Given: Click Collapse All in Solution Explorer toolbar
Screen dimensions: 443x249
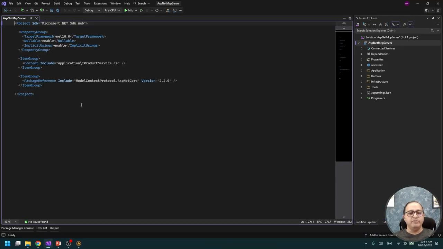Looking at the screenshot, I should pos(380,24).
